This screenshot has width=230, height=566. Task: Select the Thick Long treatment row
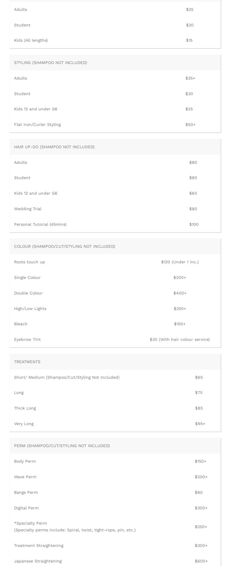point(25,408)
